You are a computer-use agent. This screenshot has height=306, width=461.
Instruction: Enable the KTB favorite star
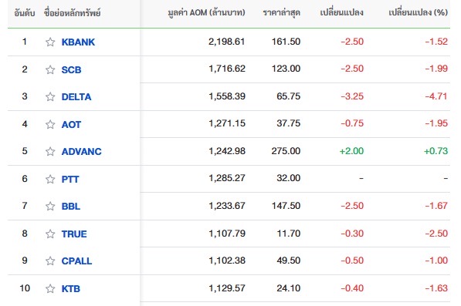50,289
